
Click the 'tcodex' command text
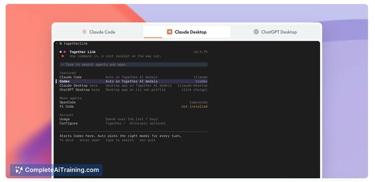pos(202,81)
